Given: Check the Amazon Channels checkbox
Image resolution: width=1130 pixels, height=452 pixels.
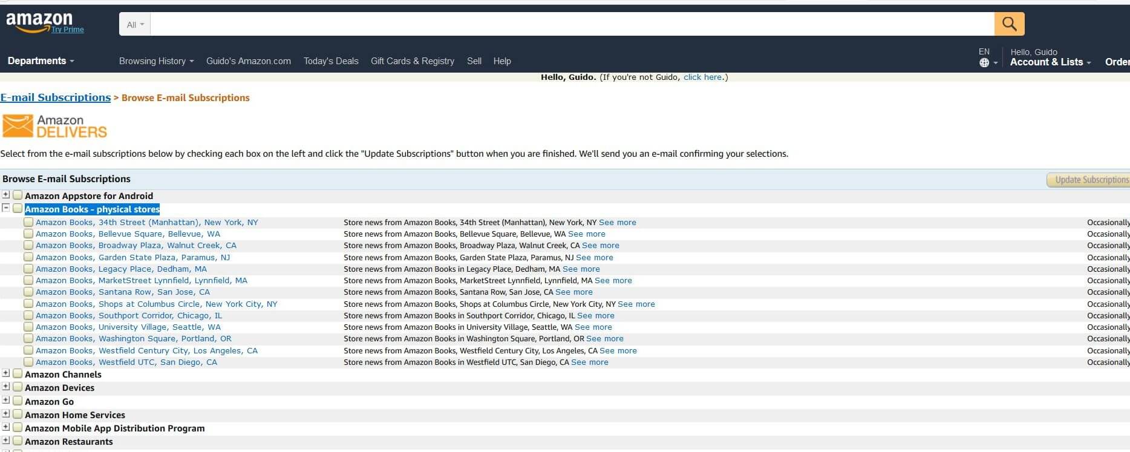Looking at the screenshot, I should click(18, 374).
